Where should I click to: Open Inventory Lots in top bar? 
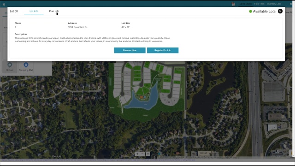click(274, 4)
